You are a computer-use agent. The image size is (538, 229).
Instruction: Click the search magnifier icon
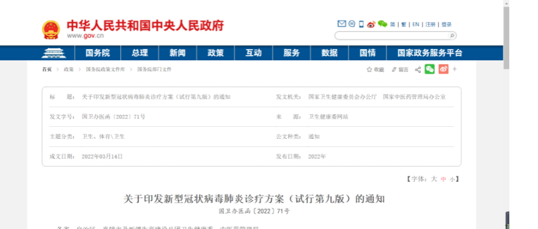point(452,35)
